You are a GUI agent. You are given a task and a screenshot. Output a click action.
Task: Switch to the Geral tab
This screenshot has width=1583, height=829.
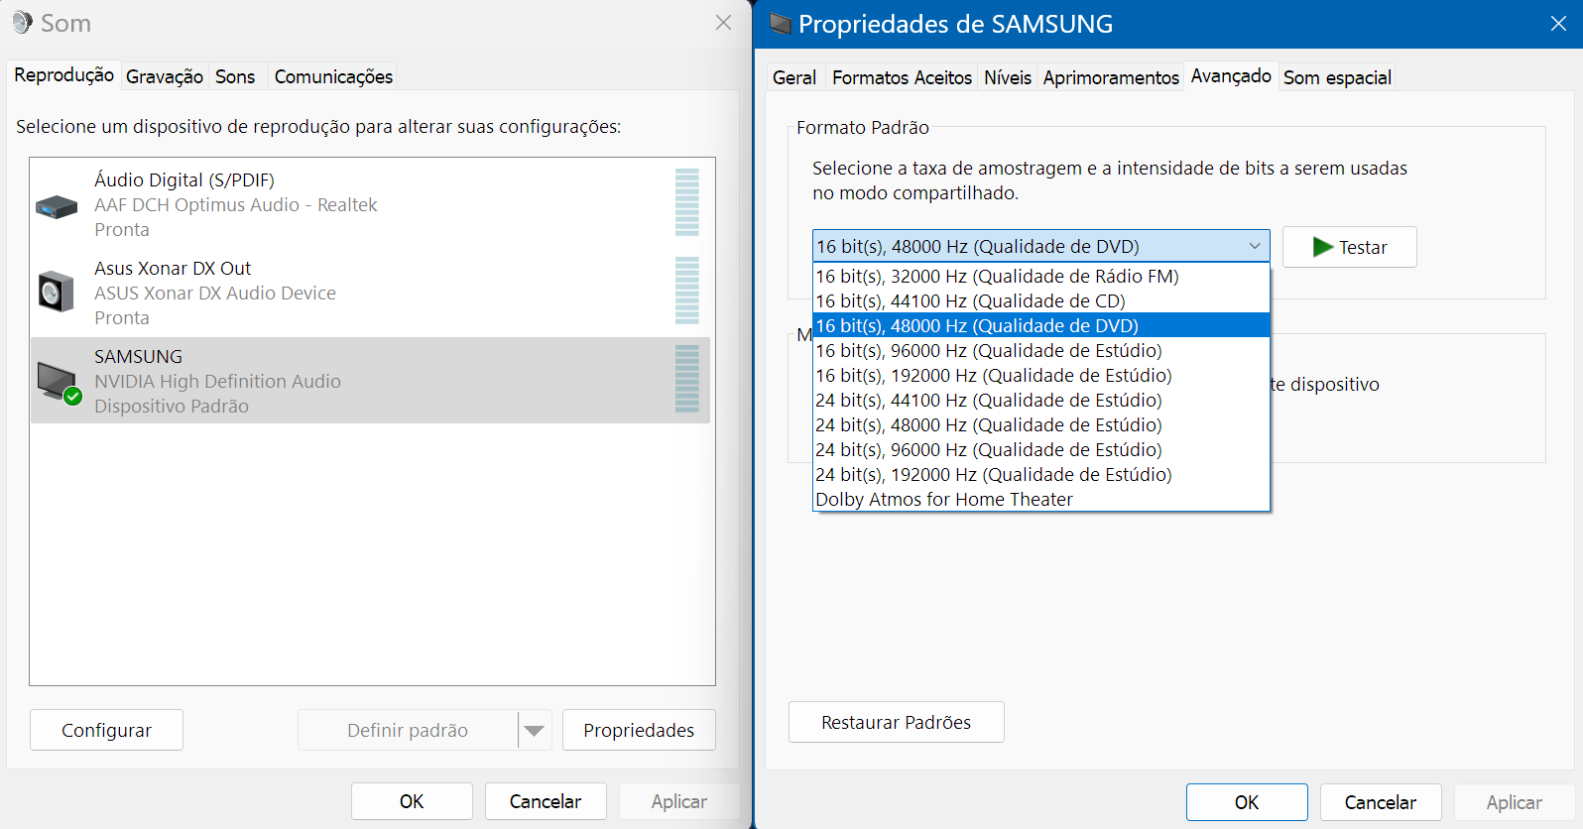[794, 77]
